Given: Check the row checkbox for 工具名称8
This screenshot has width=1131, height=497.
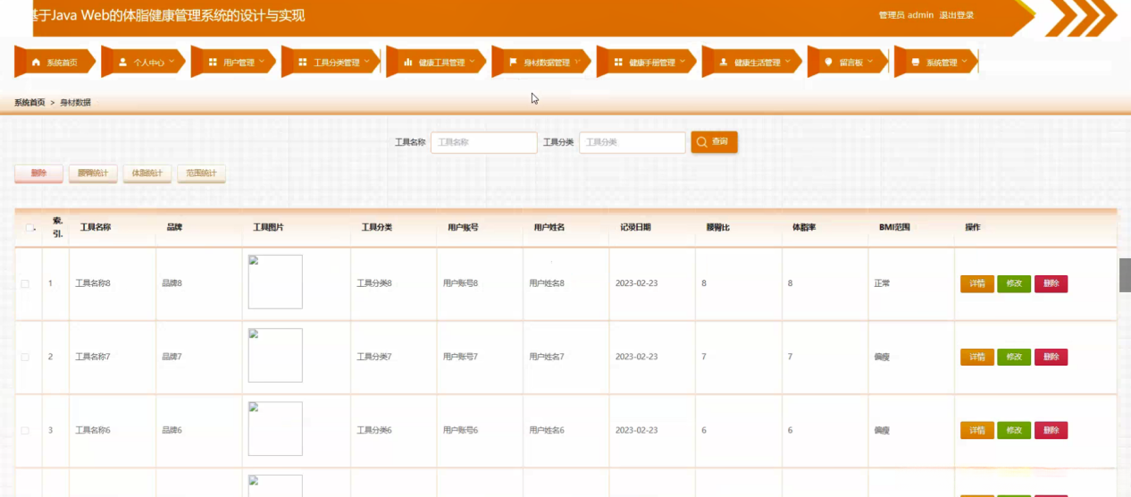Looking at the screenshot, I should [25, 283].
